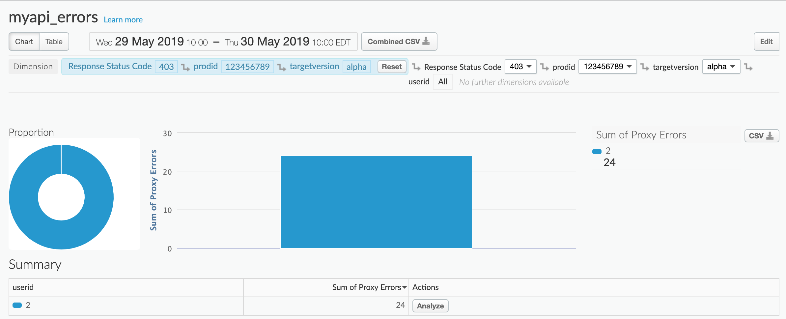
Task: Switch to the Table view
Action: click(x=54, y=42)
